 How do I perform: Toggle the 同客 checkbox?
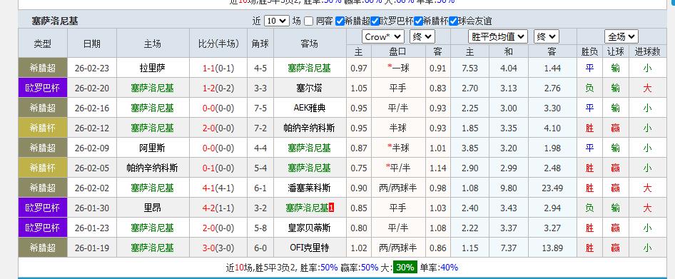[308, 21]
